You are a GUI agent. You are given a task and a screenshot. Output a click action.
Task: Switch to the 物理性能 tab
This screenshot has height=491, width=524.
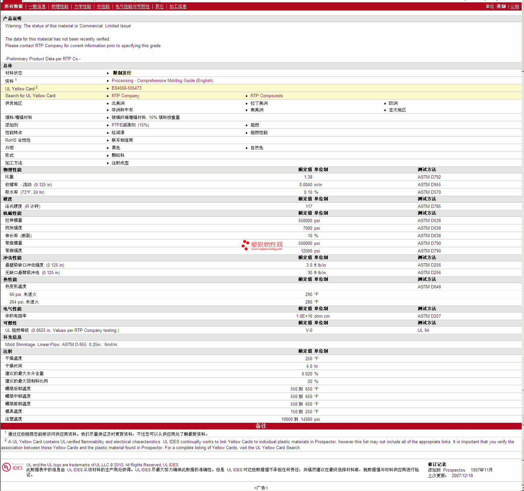click(x=60, y=7)
